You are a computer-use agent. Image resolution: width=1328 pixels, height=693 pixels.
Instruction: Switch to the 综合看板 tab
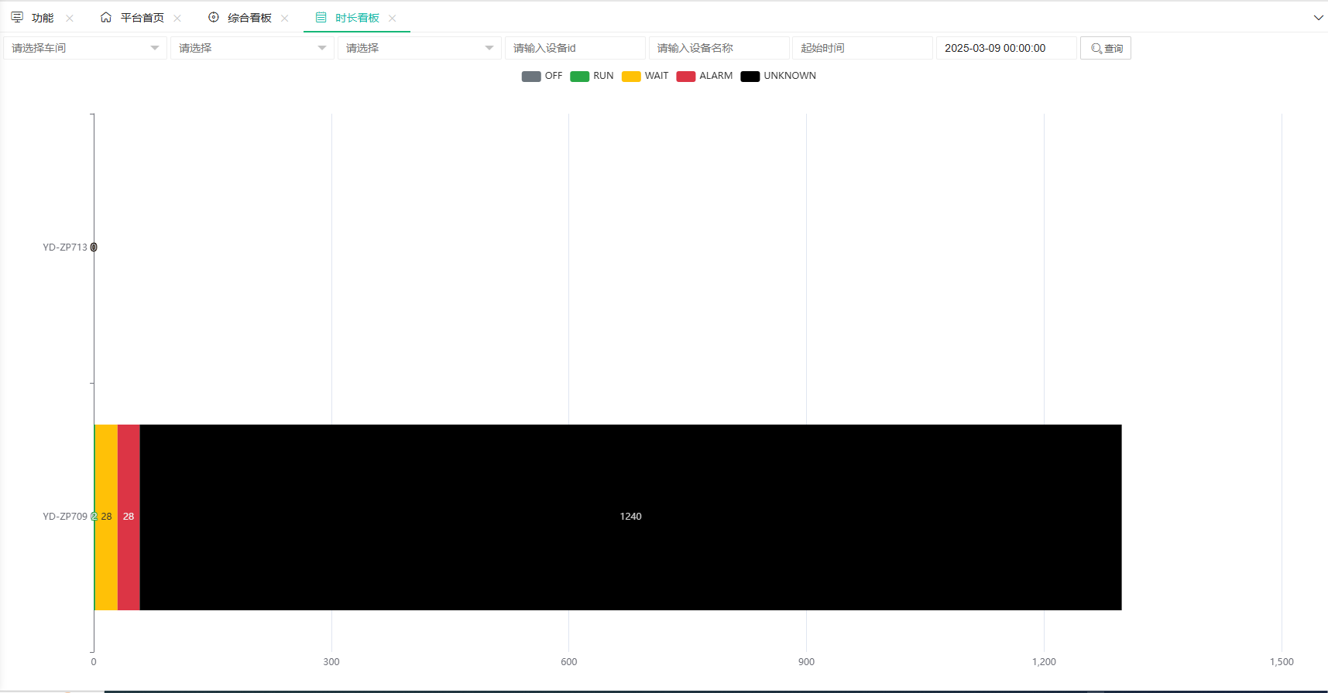[x=249, y=18]
